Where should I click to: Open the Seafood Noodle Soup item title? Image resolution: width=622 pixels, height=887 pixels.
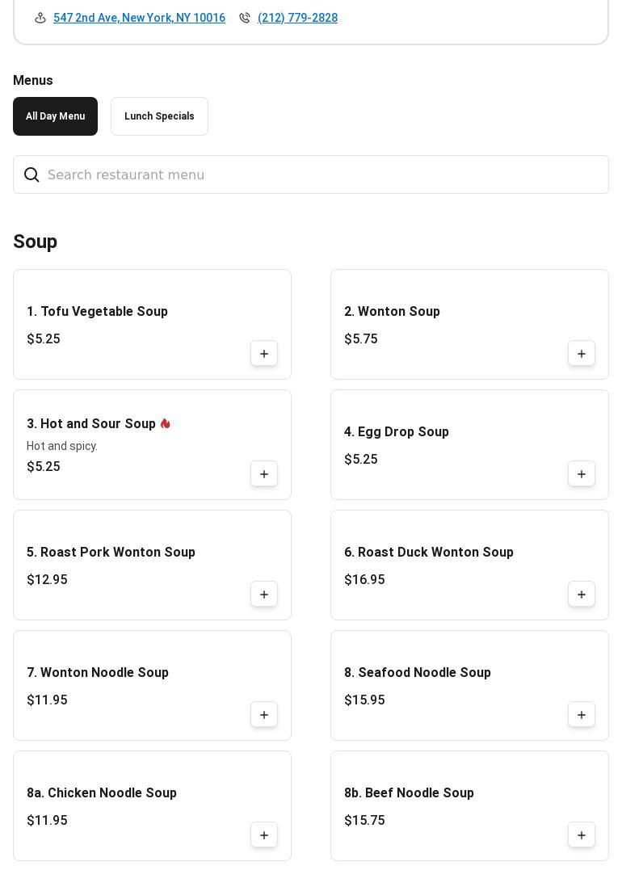(418, 673)
